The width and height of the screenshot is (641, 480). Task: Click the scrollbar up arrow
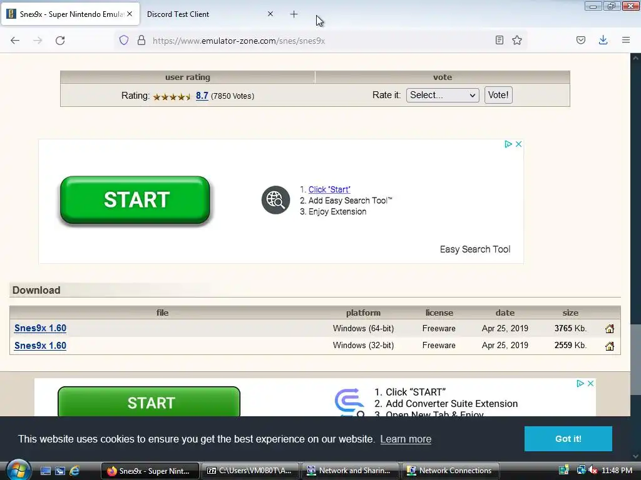[x=636, y=58]
